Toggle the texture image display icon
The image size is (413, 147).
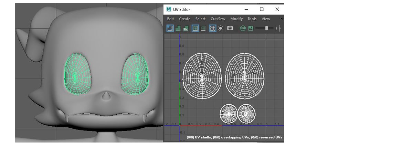251,29
